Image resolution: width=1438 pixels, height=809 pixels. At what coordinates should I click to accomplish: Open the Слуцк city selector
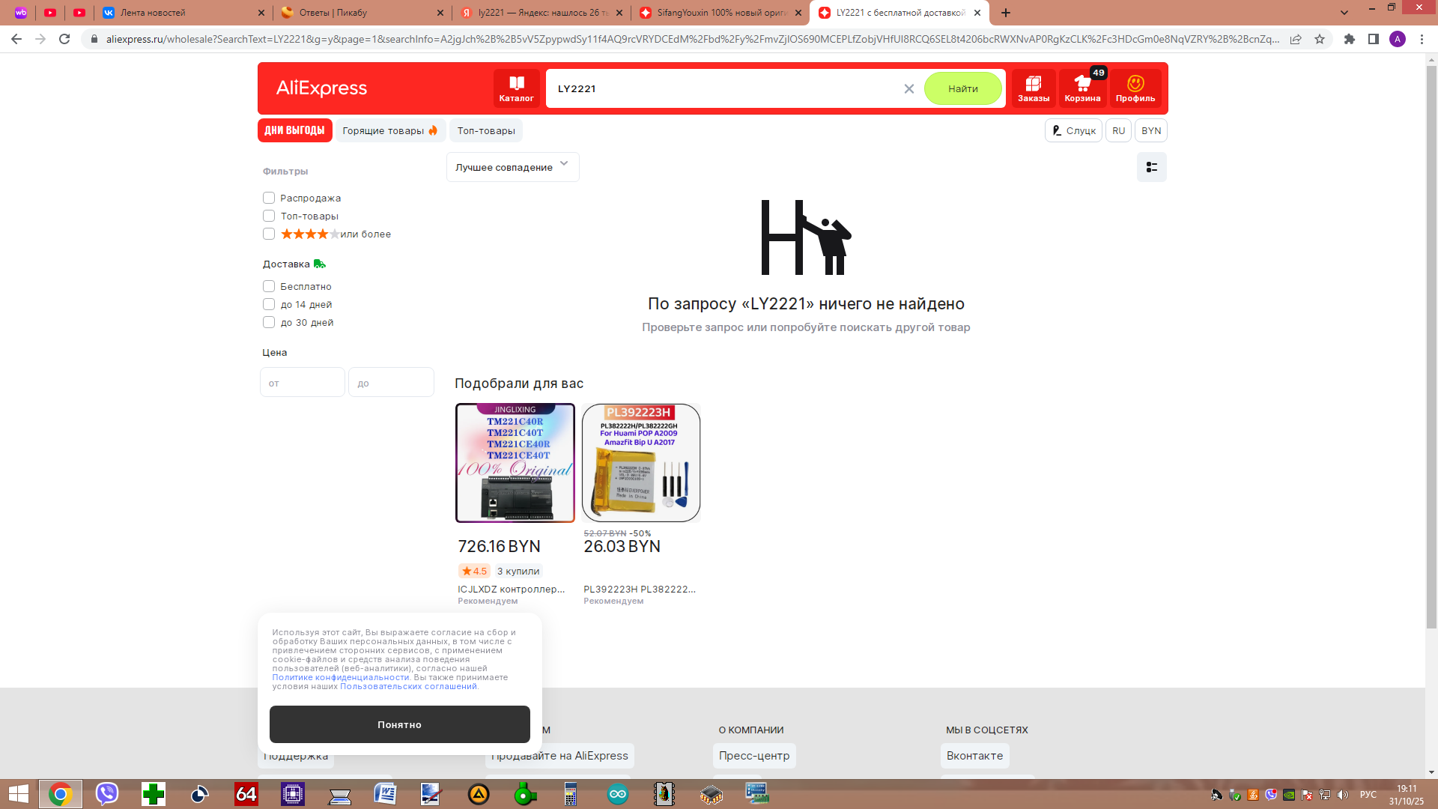[1073, 130]
